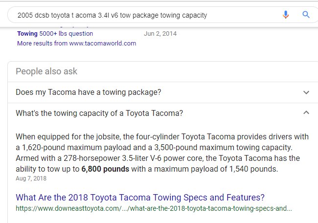Open '2018 Toyota Tacoma Towing Specs and Features' link

(140, 197)
